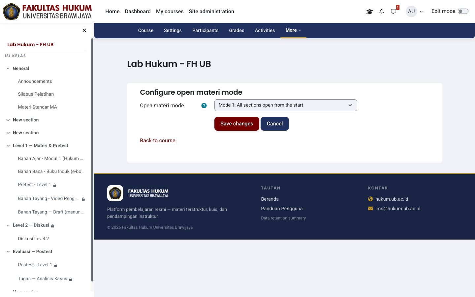The width and height of the screenshot is (475, 297).
Task: Switch to the Course tab
Action: (x=146, y=30)
